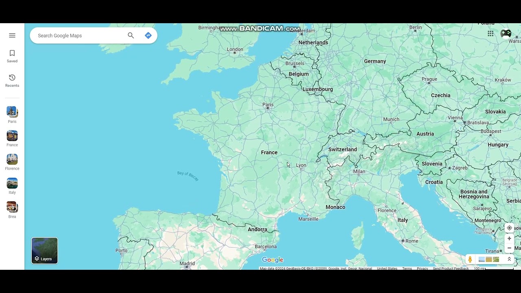The image size is (521, 293).
Task: Click the Lyon city label
Action: coord(301,165)
